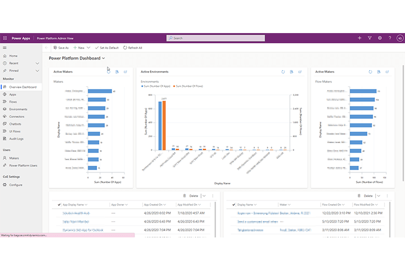Click the apps grid vertical scrollbar
The width and height of the screenshot is (405, 271).
pos(215,219)
